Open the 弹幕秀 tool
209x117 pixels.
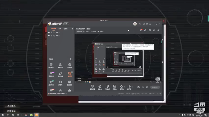[x=60, y=83]
